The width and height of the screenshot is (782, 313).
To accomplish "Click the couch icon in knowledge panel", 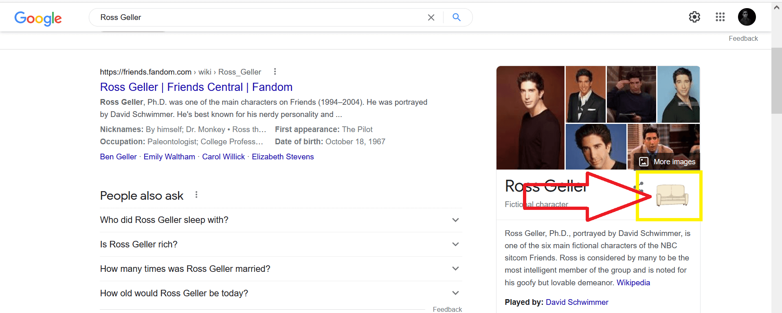I will point(672,195).
